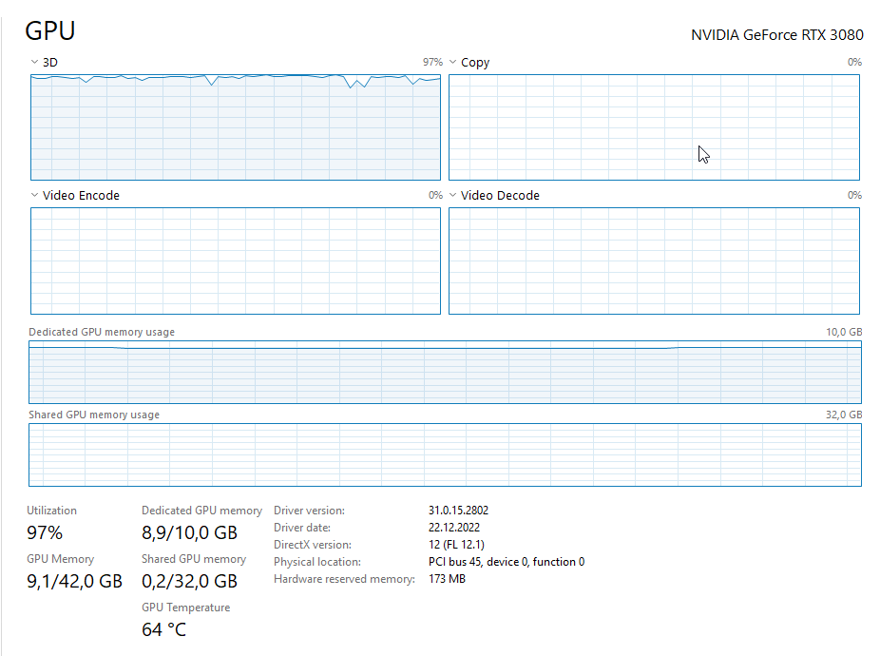880x656 pixels.
Task: Click the 64 °C GPU temperature reading
Action: 163,629
